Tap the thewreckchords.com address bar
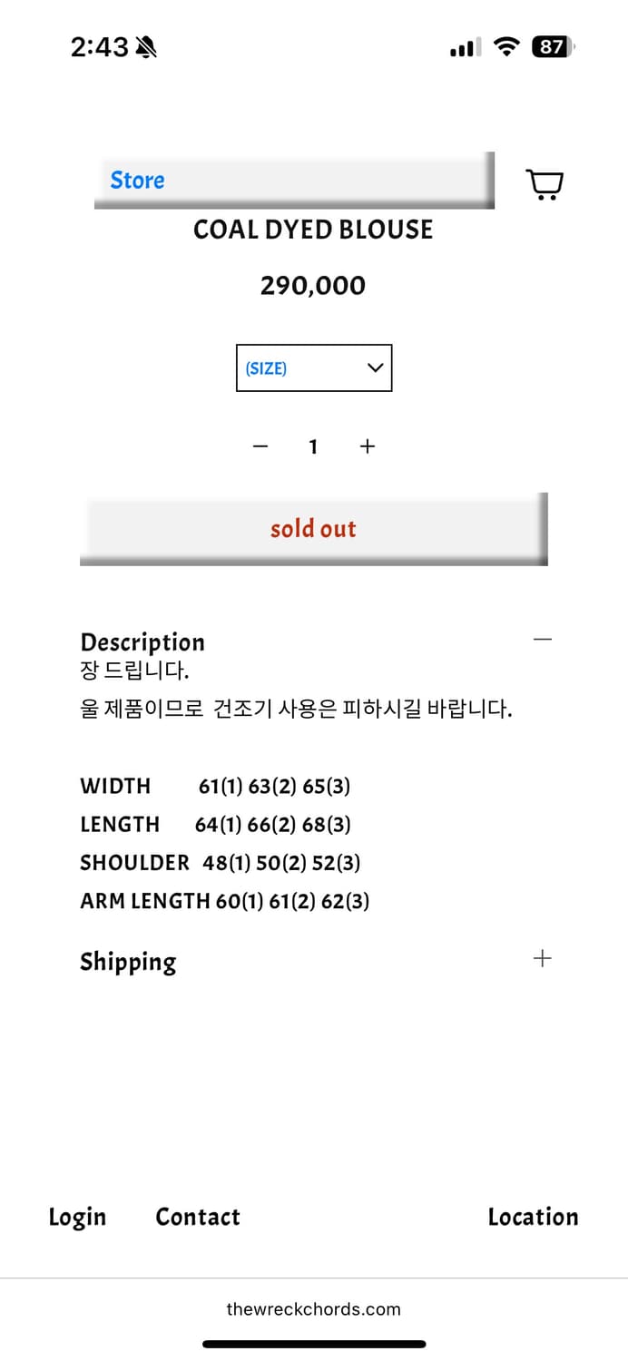The image size is (628, 1361). click(x=314, y=1309)
